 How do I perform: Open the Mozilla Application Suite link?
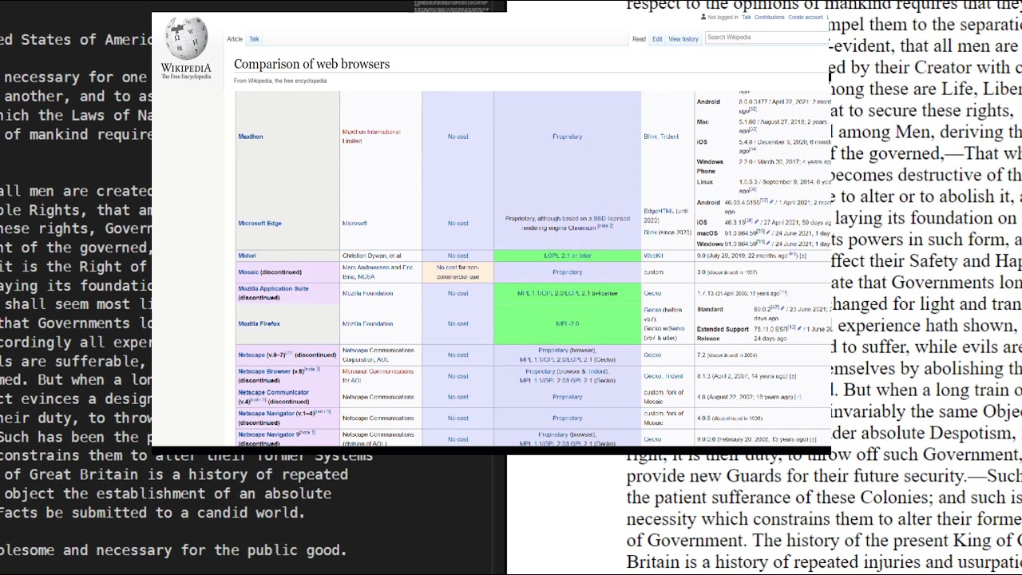coord(273,289)
